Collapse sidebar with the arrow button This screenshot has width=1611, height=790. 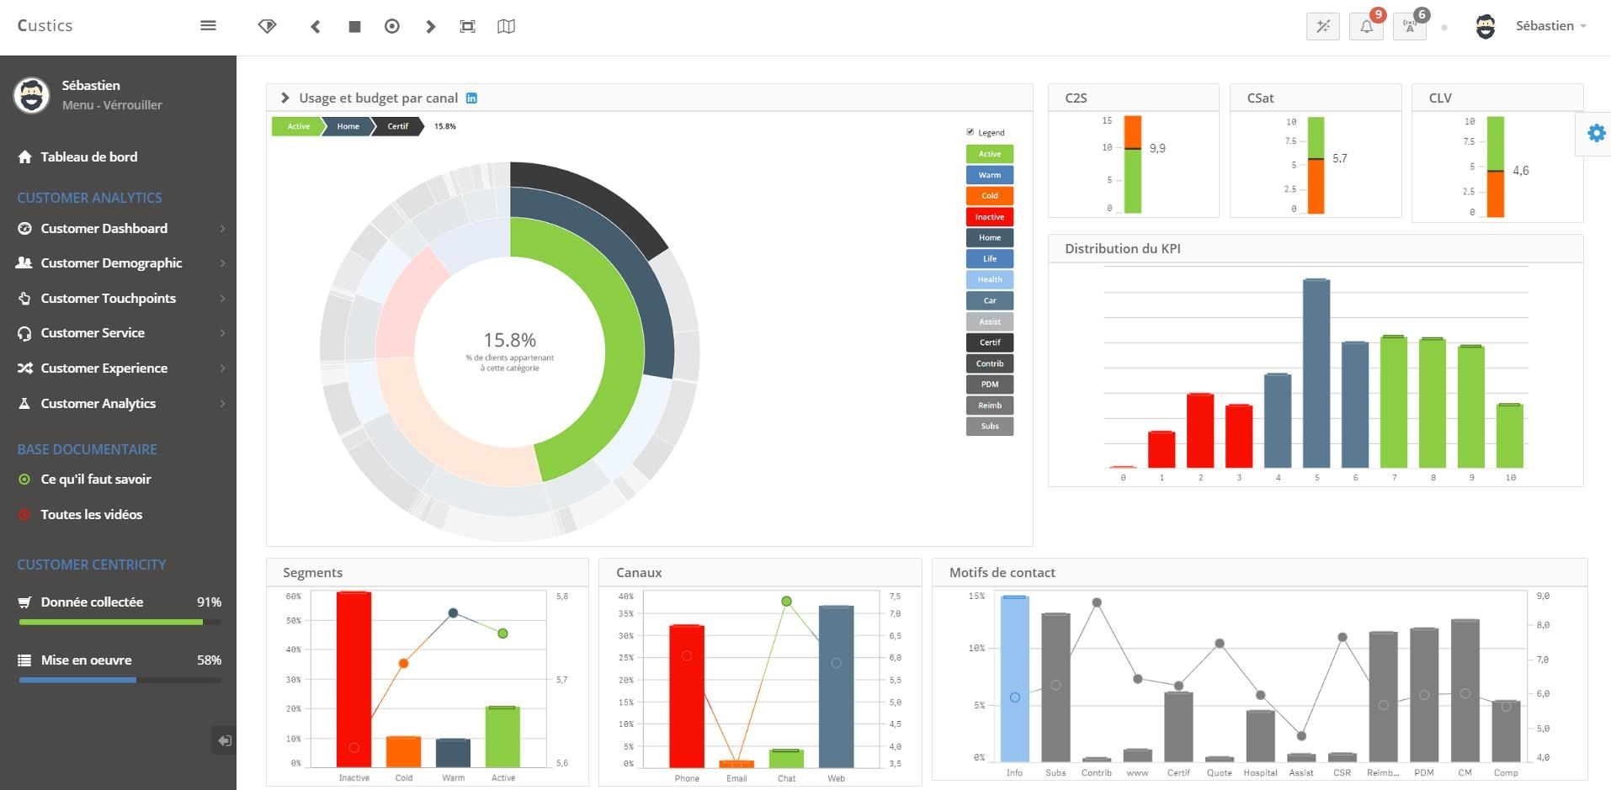(224, 740)
